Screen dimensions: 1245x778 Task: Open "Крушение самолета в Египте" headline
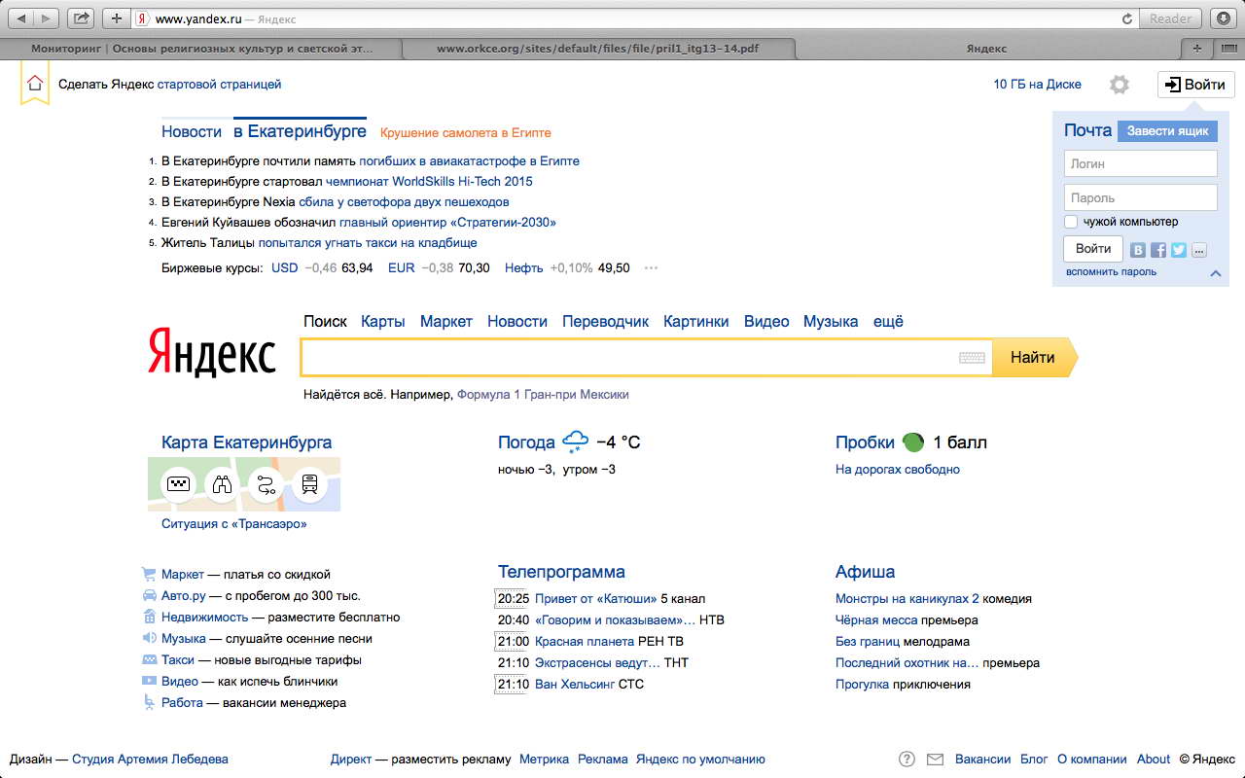click(465, 132)
